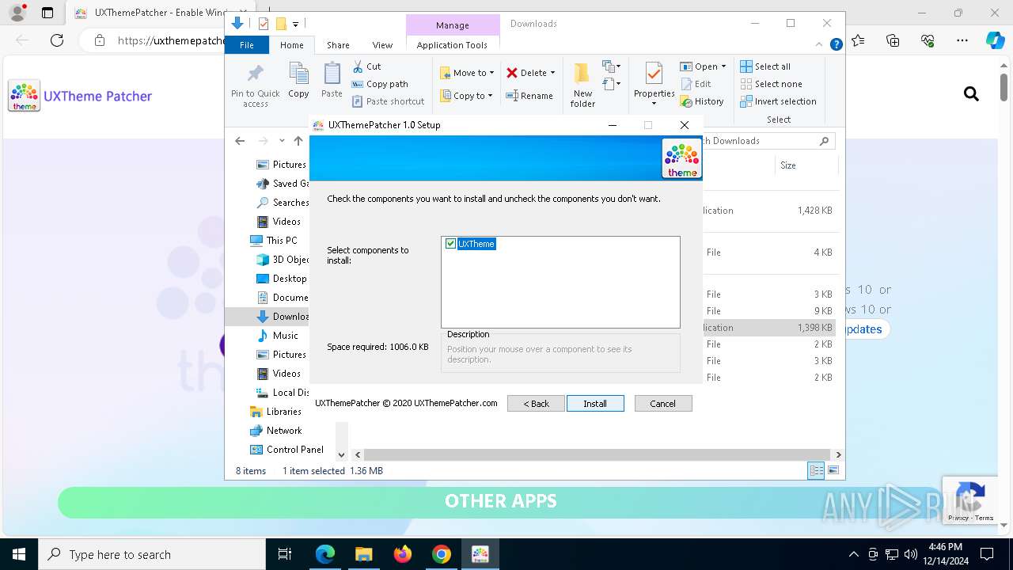Open Edge Favorites star icon
Image resolution: width=1013 pixels, height=570 pixels.
[858, 40]
